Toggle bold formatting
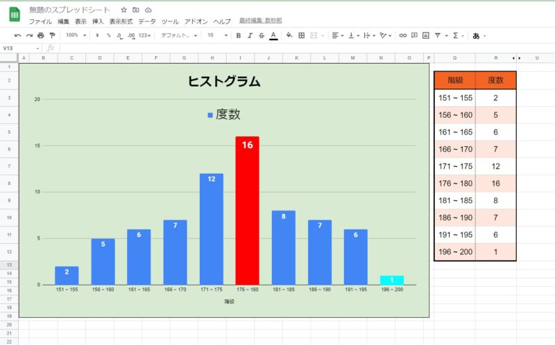Viewport: 555px width, 345px height. (239, 35)
